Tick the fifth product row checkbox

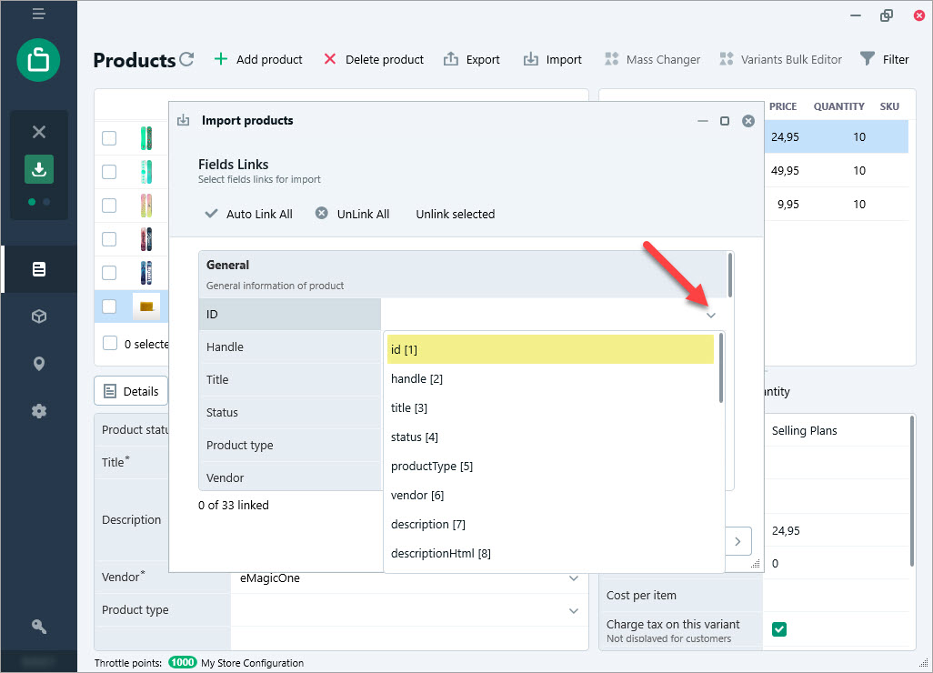tap(109, 273)
